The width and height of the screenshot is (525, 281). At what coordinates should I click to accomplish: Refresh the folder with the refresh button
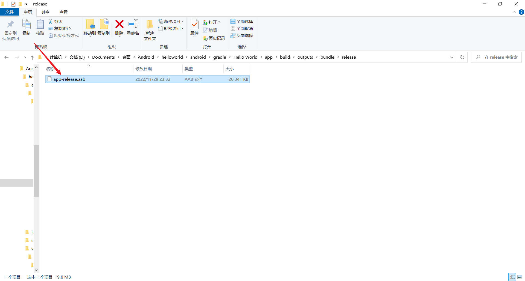462,57
